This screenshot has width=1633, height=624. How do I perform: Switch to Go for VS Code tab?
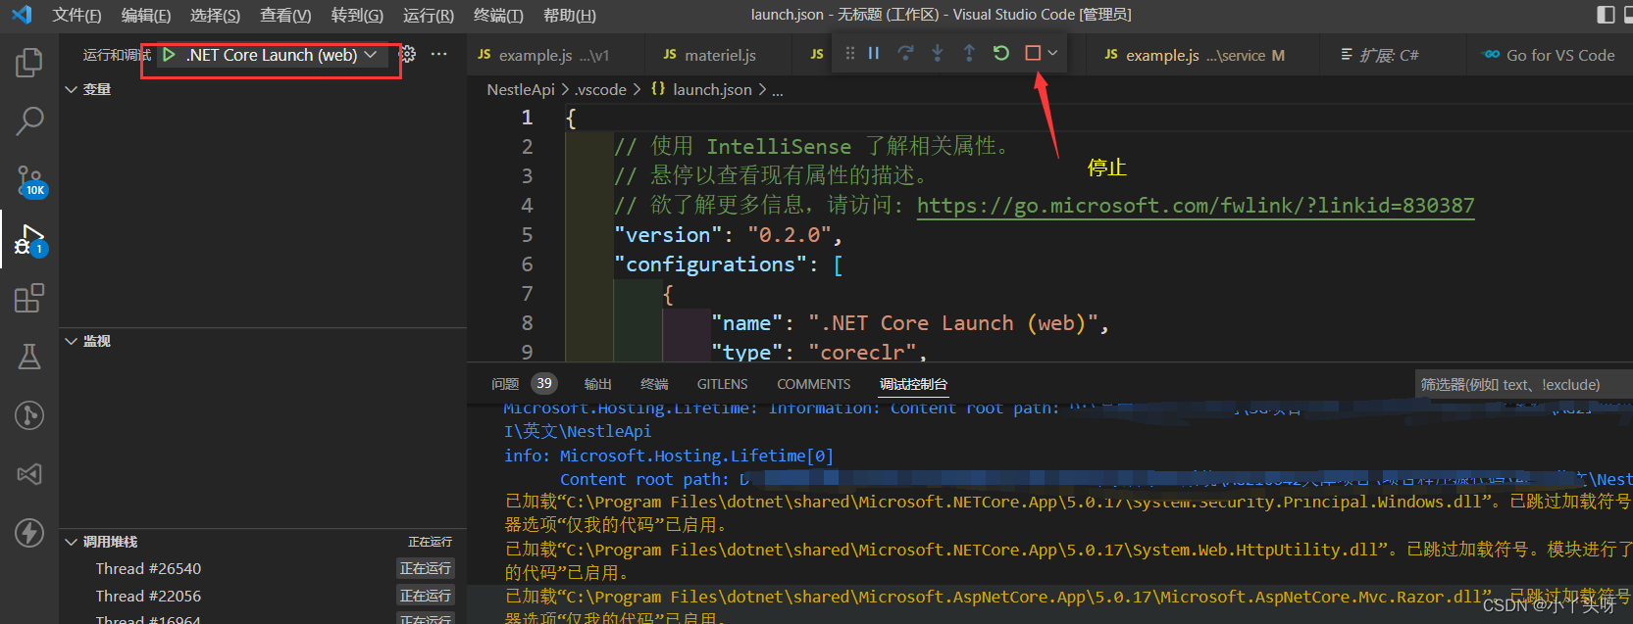point(1550,55)
